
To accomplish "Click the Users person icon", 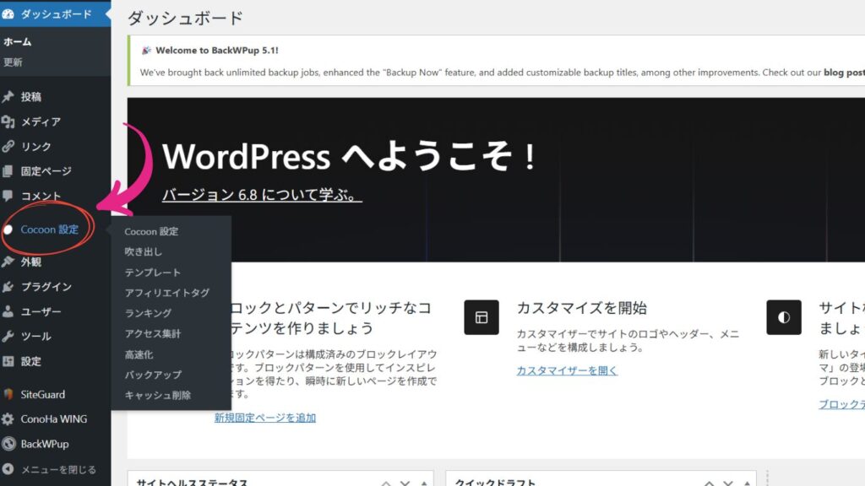I will [8, 311].
